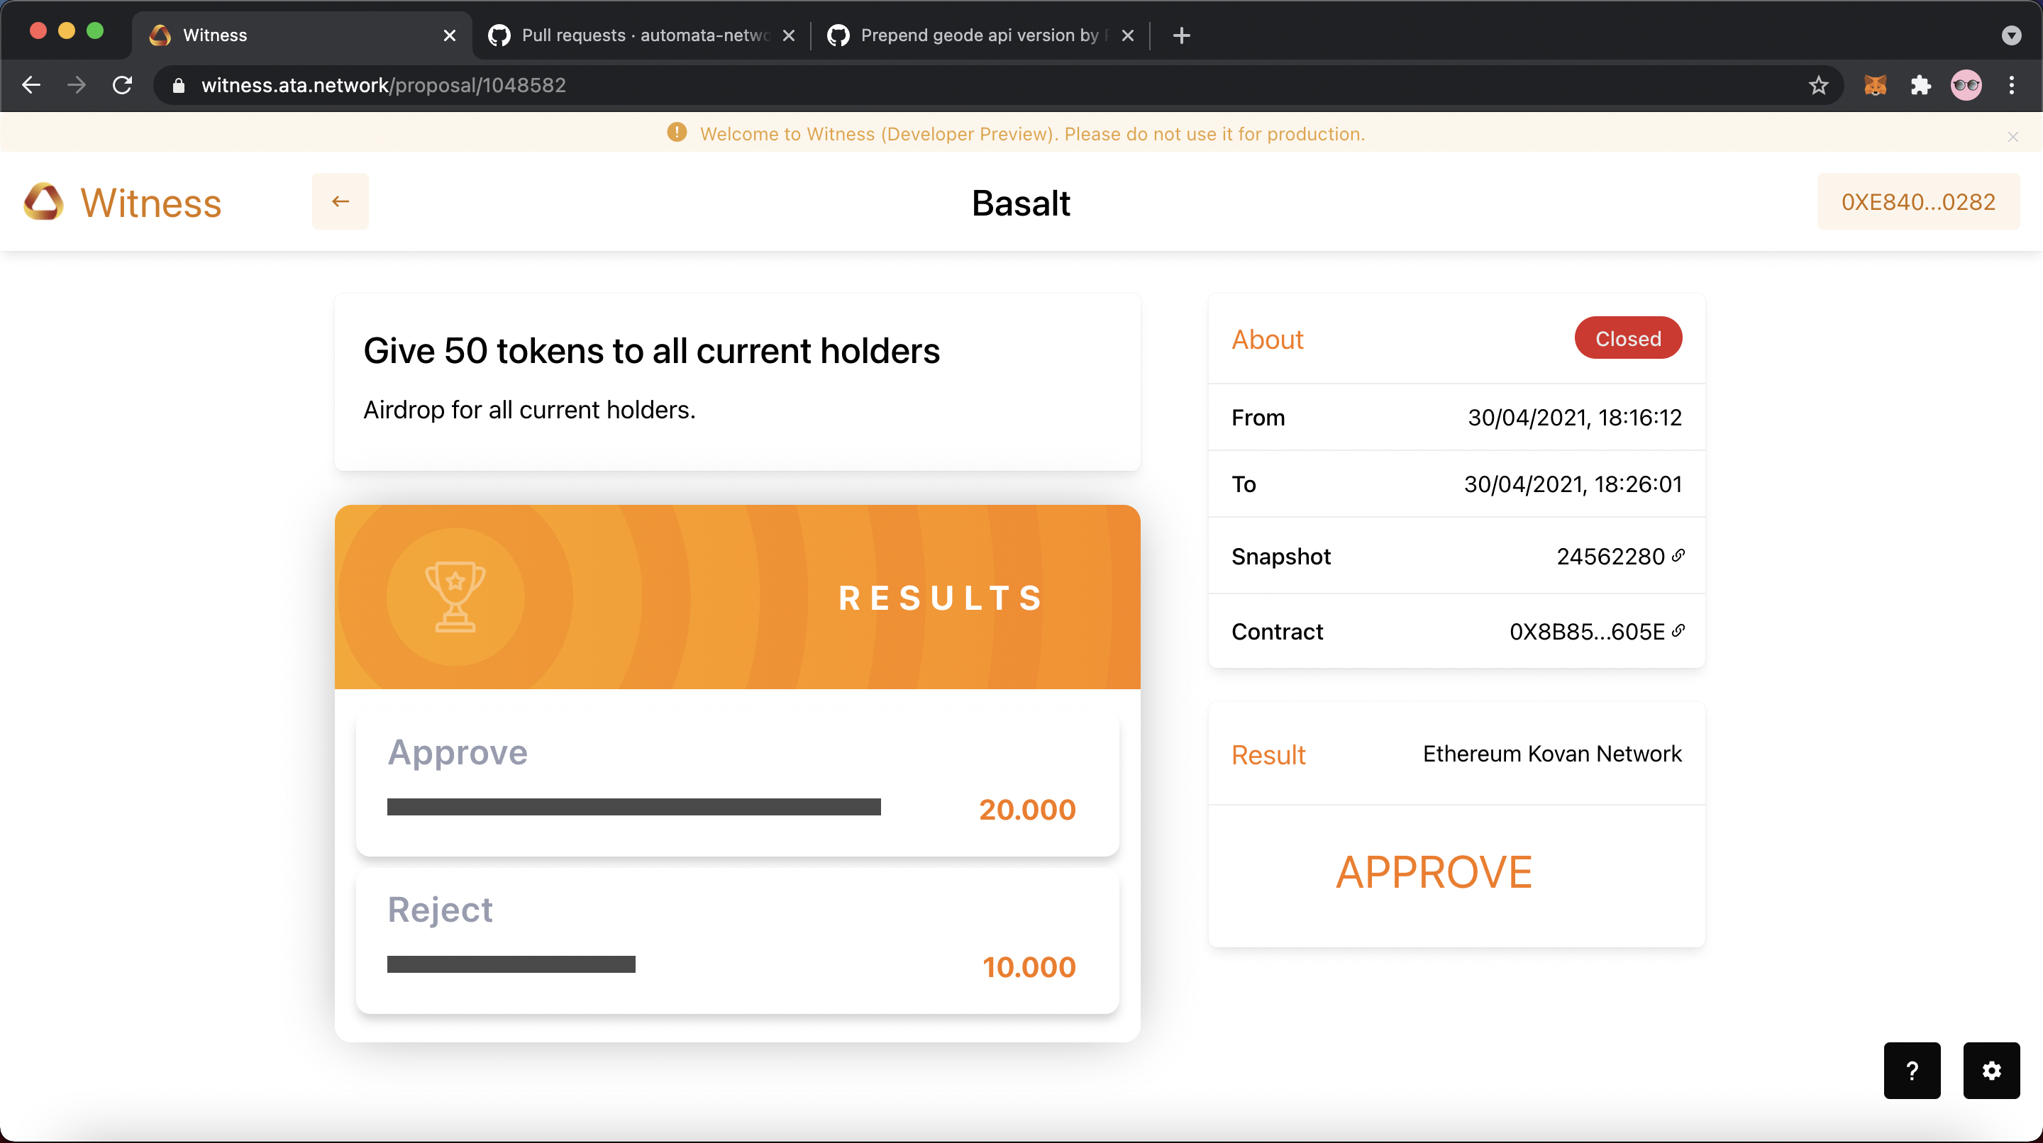Click the Witness logo icon

43,202
